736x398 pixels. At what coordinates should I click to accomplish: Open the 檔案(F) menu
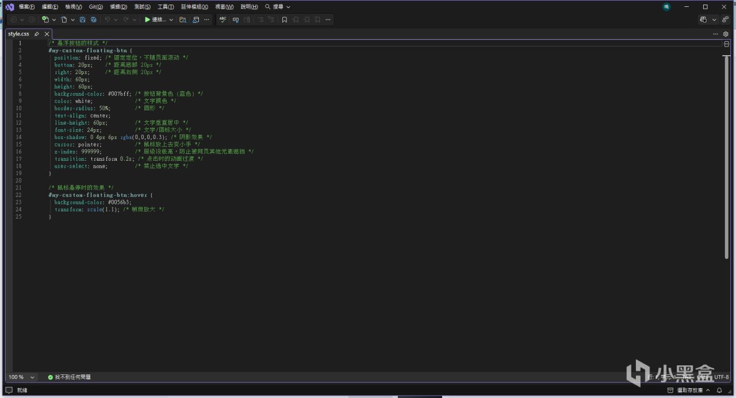[26, 7]
